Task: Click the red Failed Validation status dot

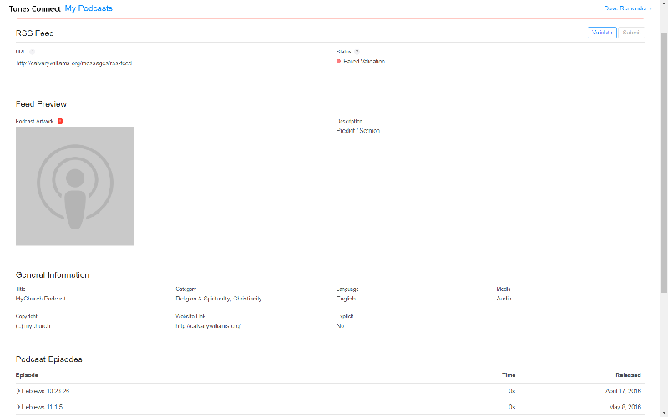Action: pos(338,61)
